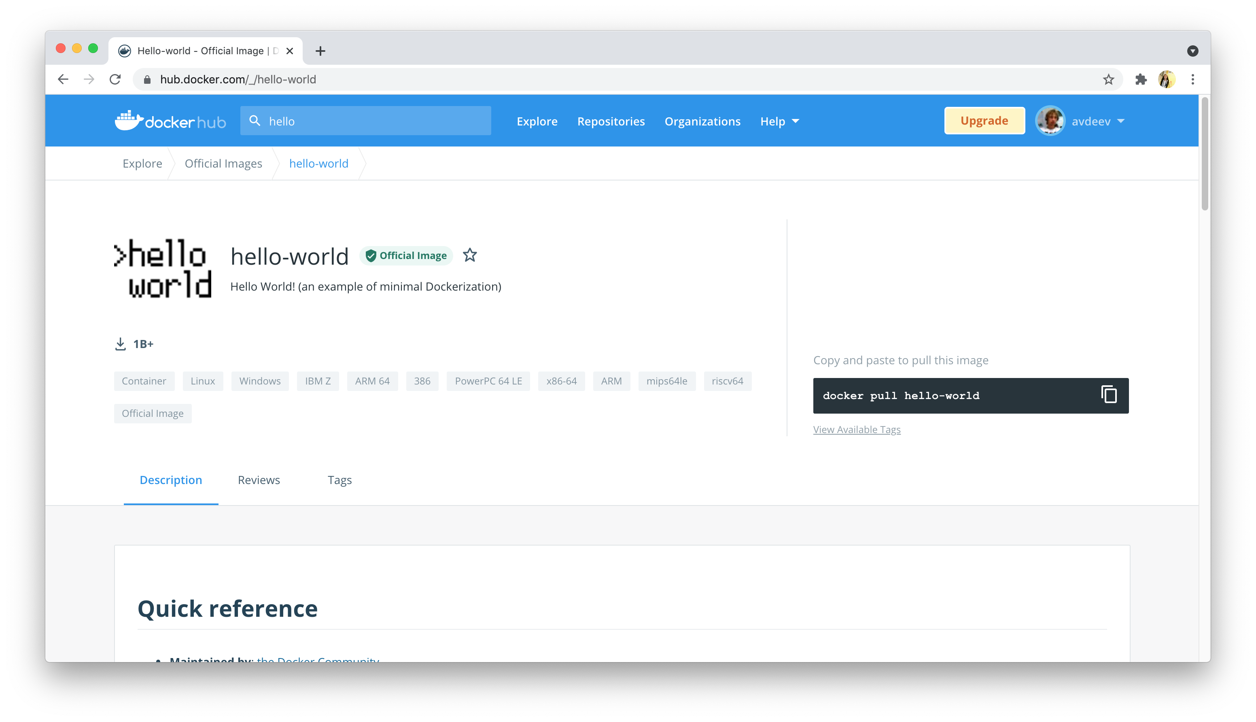Click the browser forward arrow
1256x722 pixels.
click(x=89, y=79)
